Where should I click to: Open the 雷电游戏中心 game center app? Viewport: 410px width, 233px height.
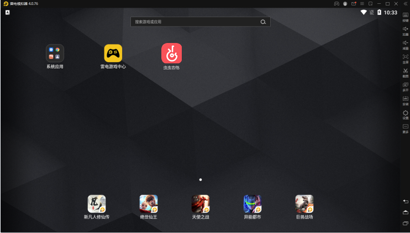113,53
